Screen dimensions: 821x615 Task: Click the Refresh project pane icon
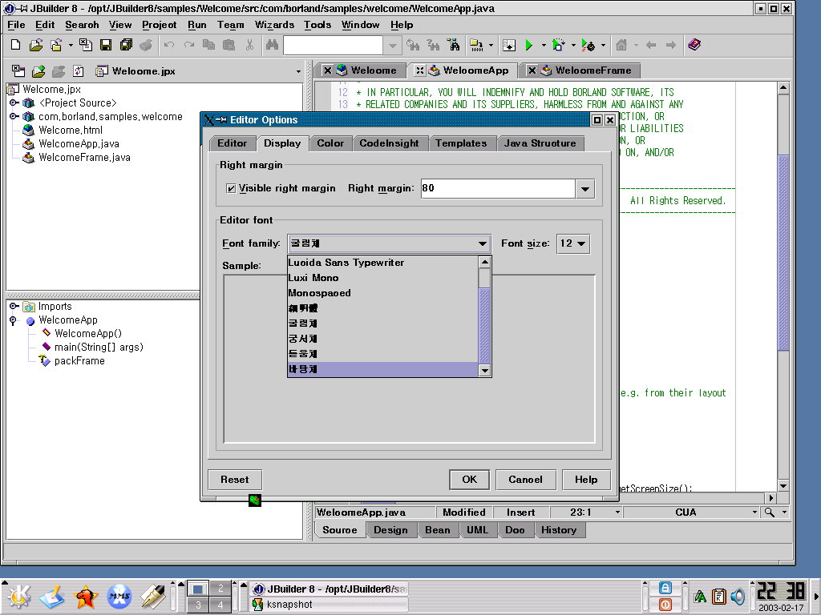tap(79, 71)
